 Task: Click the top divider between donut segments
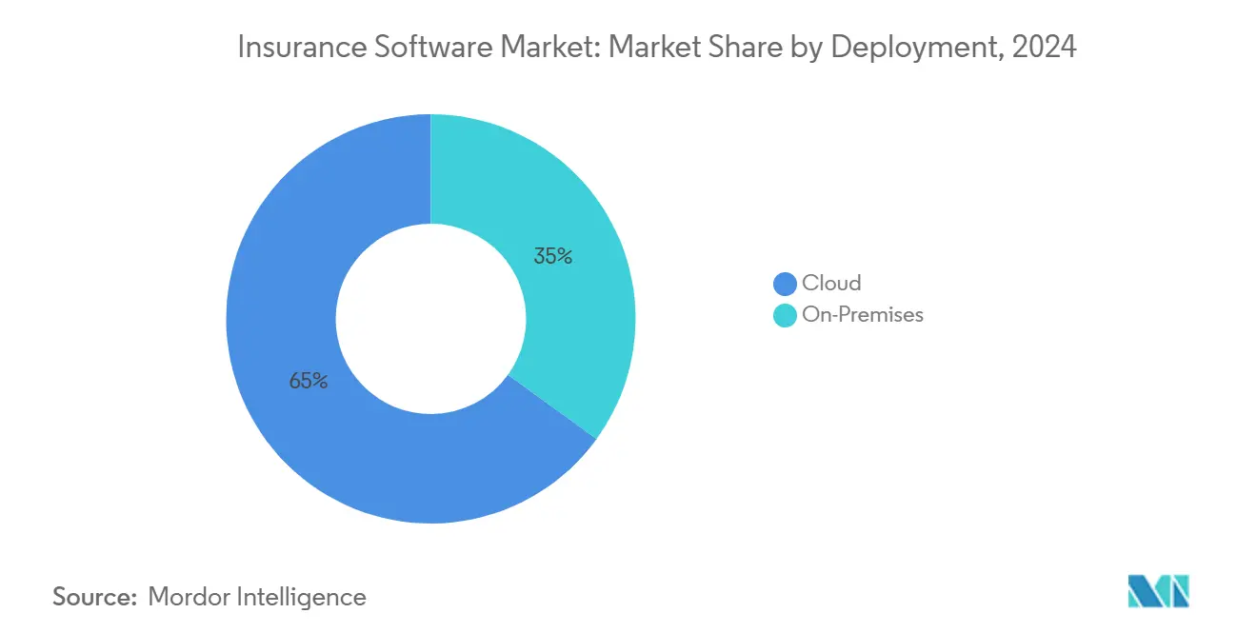click(x=430, y=169)
